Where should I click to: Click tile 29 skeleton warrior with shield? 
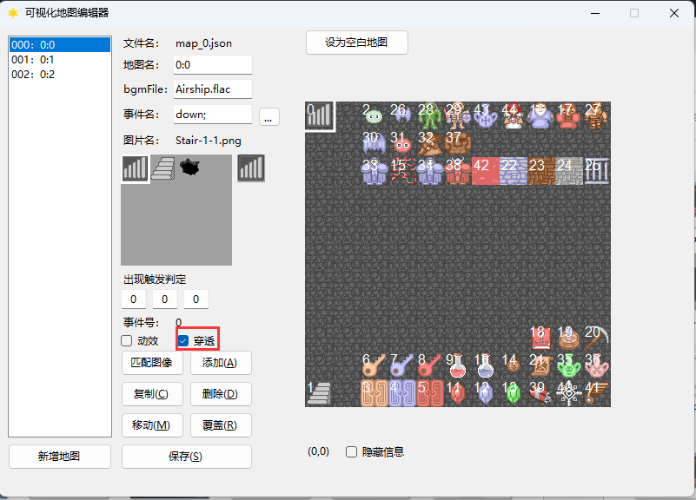point(458,115)
